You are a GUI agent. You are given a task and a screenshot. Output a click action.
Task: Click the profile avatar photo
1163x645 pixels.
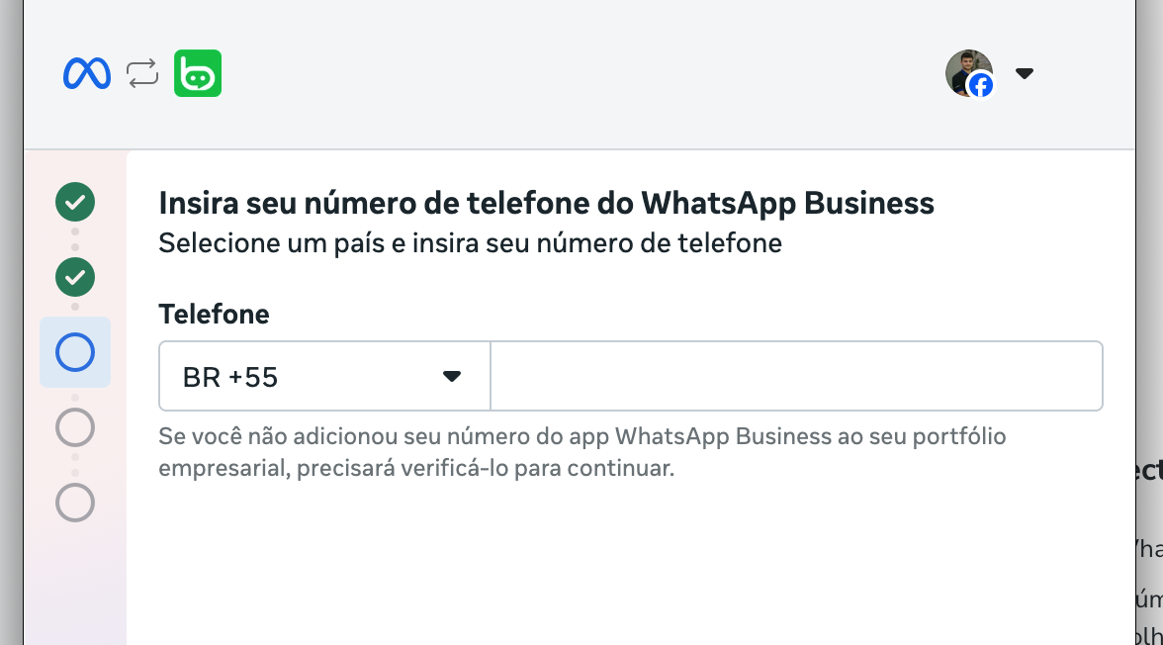click(965, 69)
